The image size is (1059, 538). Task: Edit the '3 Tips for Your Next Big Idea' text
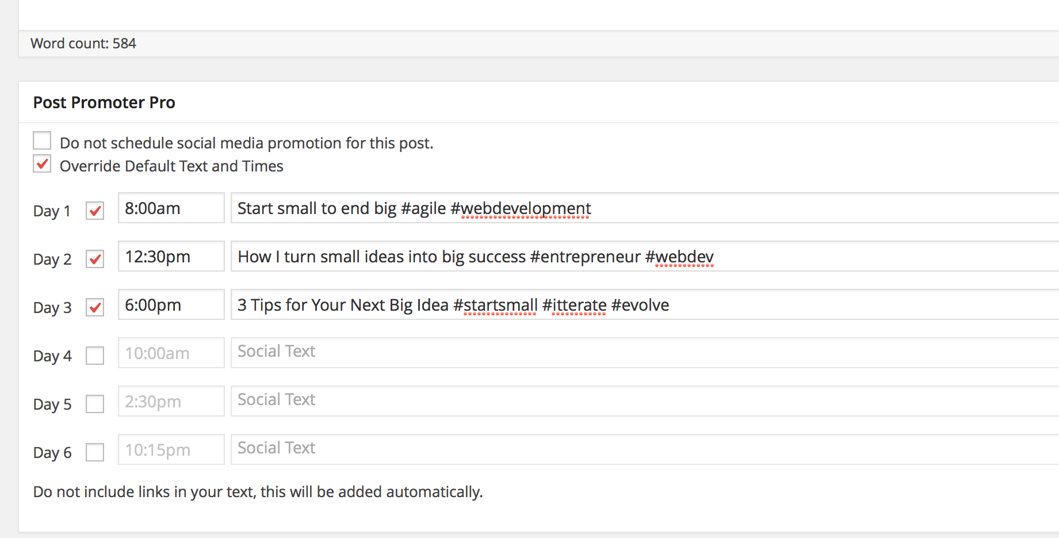[645, 305]
